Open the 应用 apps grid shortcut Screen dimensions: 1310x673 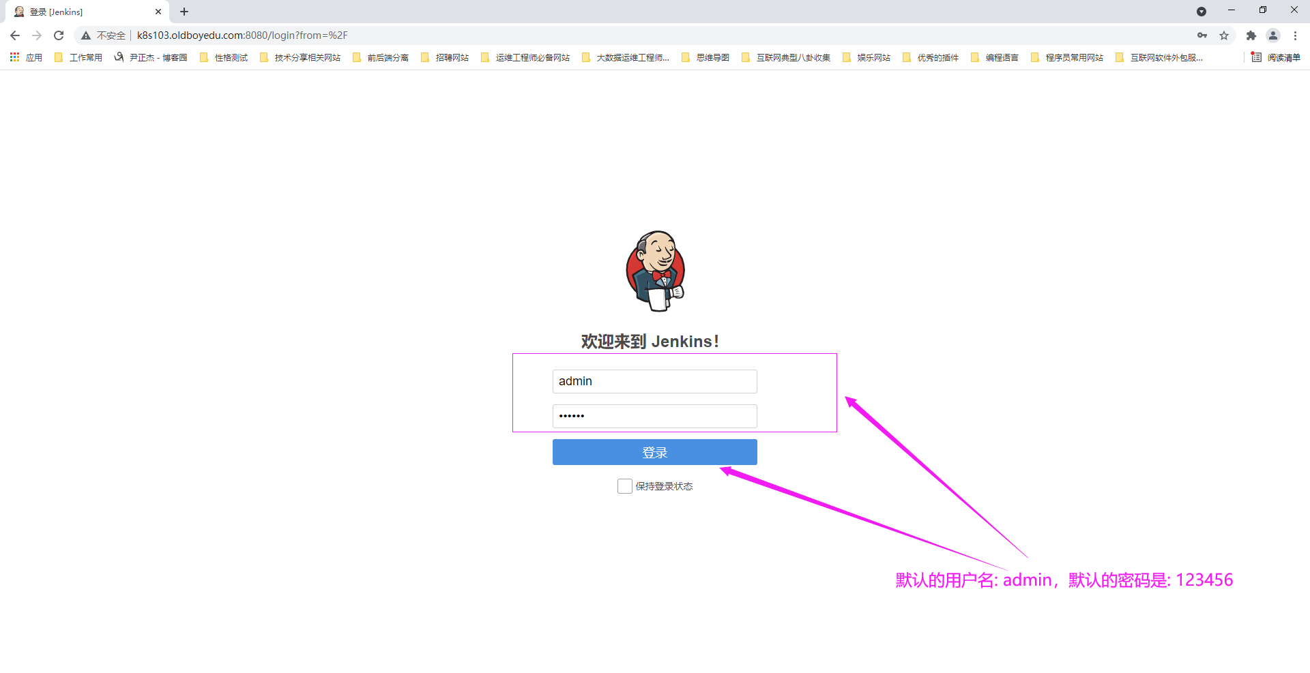click(26, 58)
